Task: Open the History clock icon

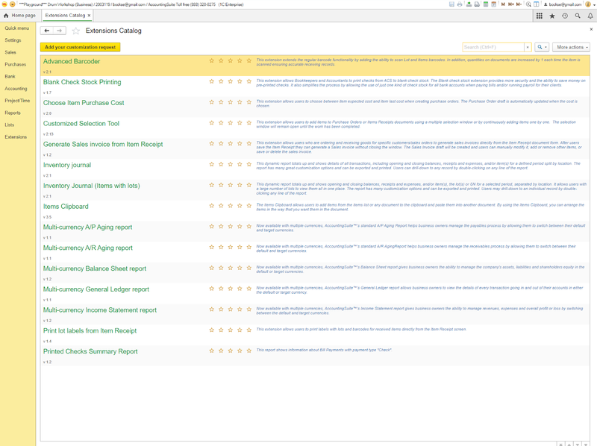Action: tap(565, 16)
